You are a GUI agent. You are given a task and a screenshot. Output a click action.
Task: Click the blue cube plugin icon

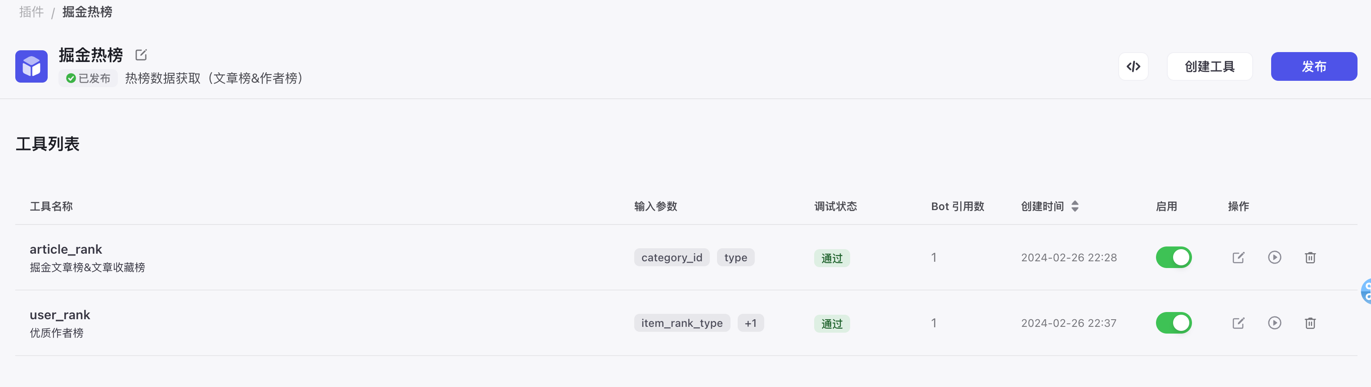[31, 66]
